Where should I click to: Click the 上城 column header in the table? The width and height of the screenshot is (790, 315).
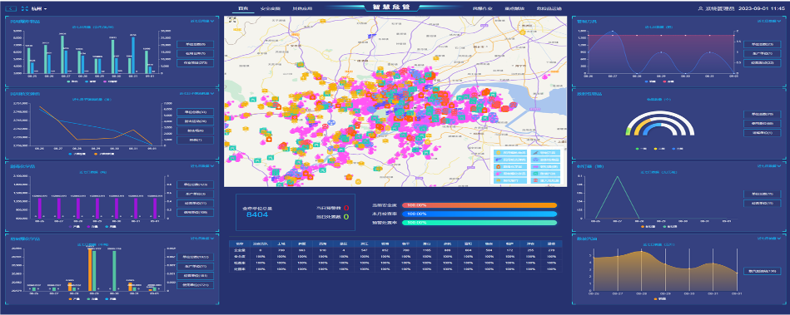(x=281, y=244)
